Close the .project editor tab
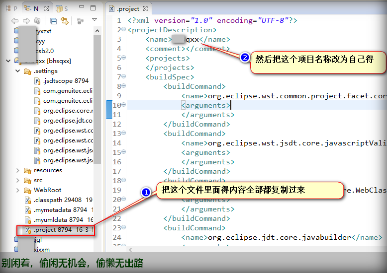 [146, 8]
